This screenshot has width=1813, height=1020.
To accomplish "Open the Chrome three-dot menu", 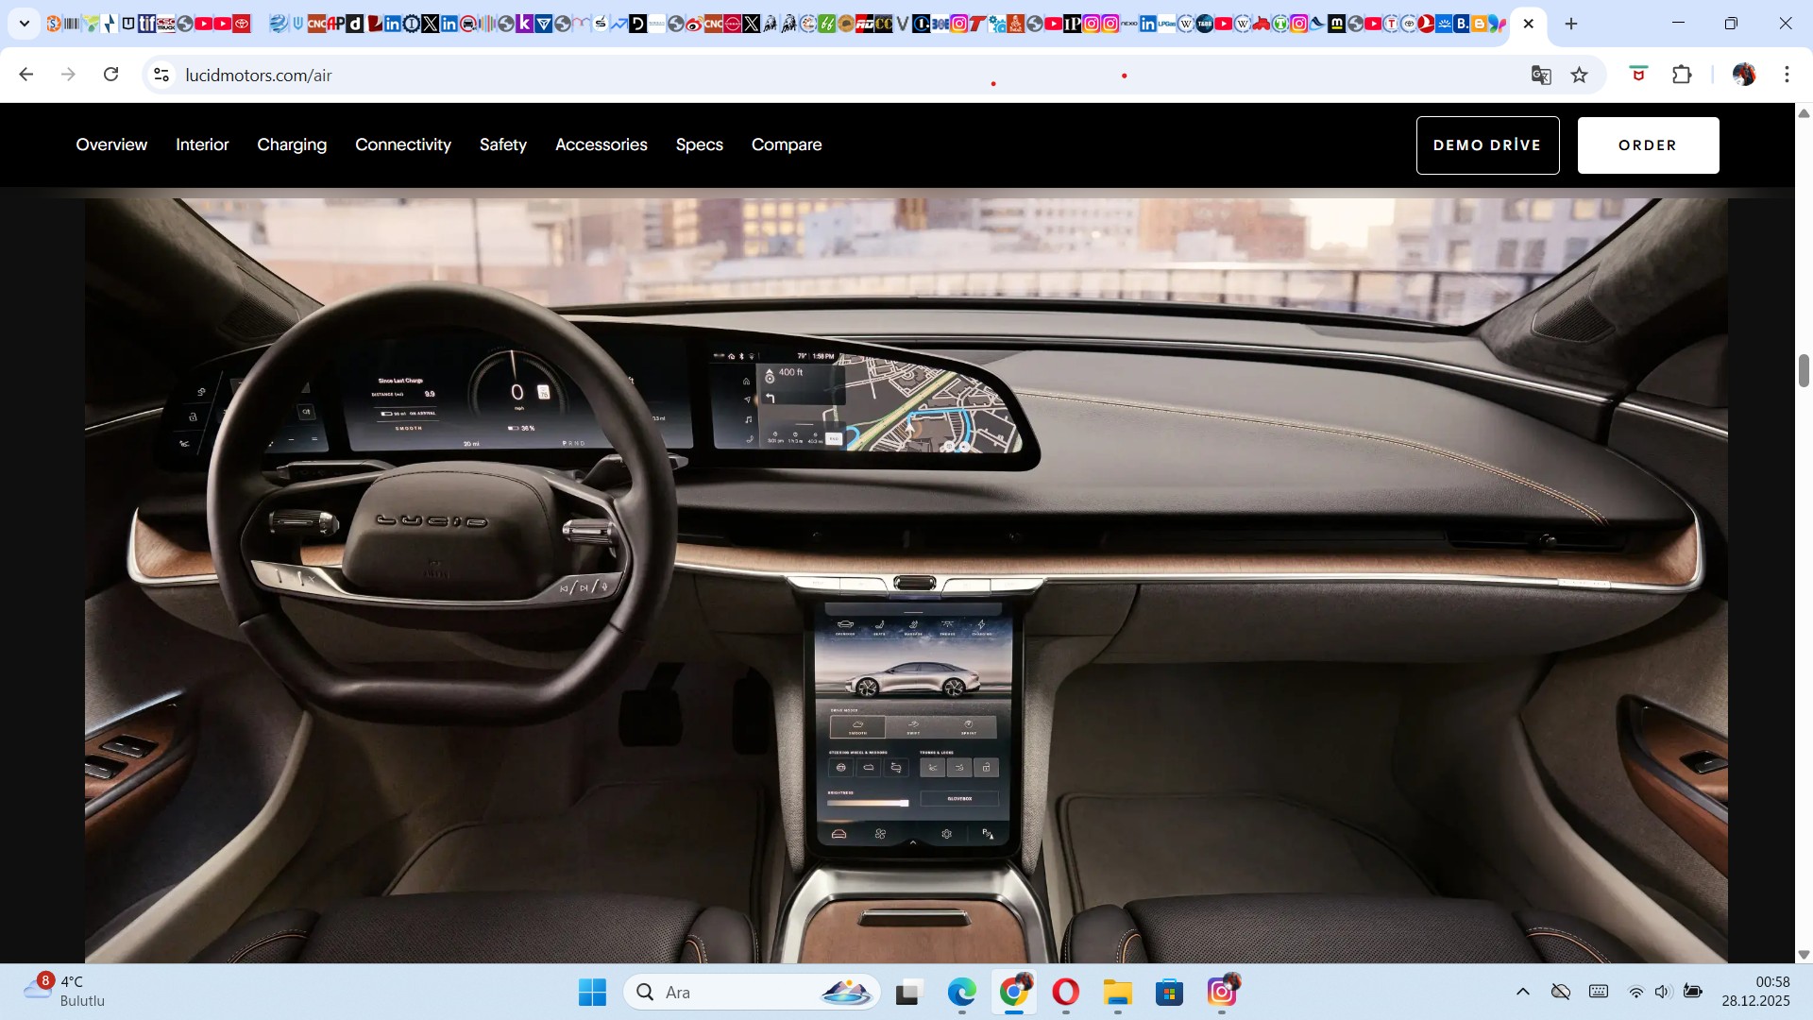I will (1787, 75).
